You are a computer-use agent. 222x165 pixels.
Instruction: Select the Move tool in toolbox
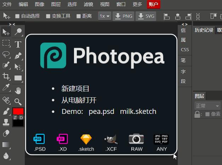coord(6,32)
